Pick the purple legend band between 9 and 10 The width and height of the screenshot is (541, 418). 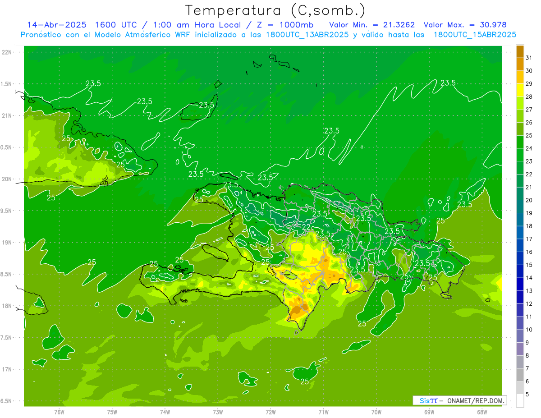pos(520,336)
